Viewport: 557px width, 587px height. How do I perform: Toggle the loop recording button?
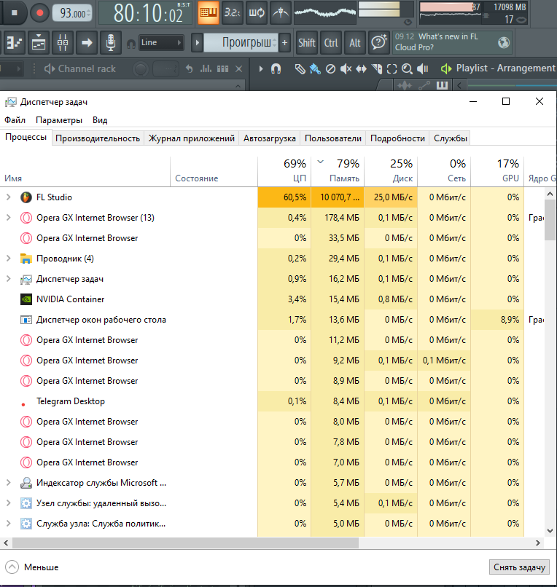pos(257,12)
